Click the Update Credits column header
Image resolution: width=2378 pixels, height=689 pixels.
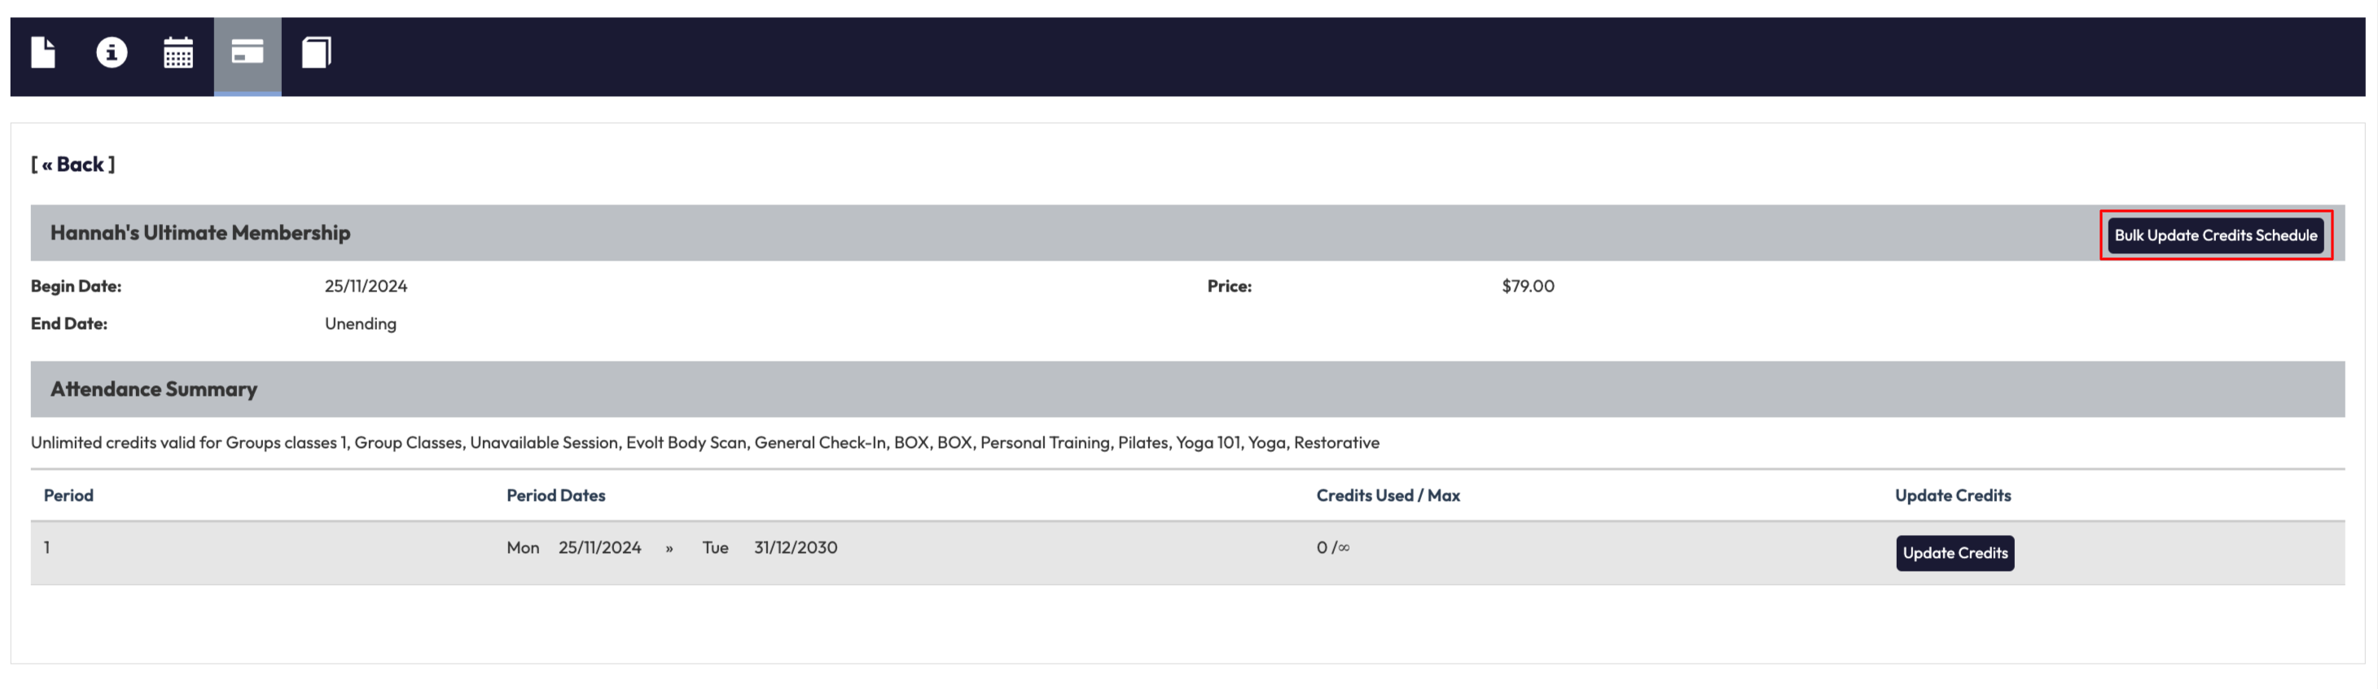[x=1952, y=495]
